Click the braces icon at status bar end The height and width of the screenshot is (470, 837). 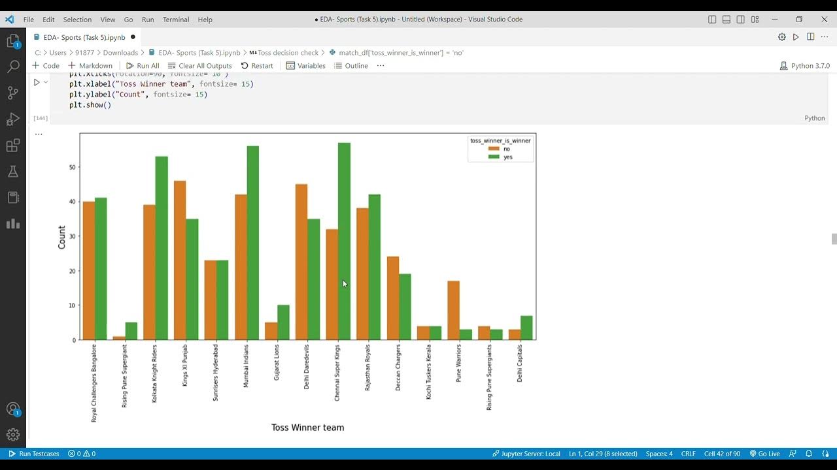click(x=825, y=454)
